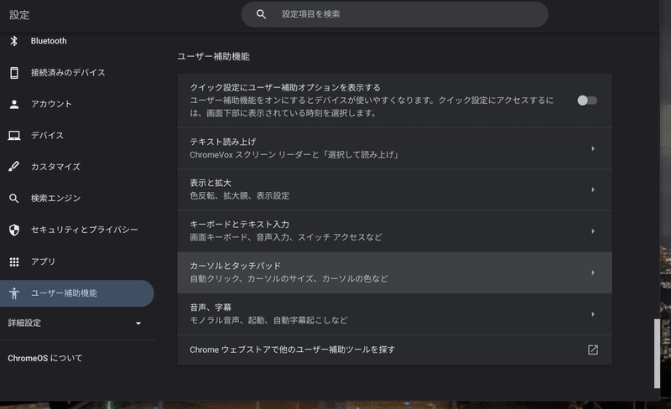Open ChromeOS について page
This screenshot has height=409, width=671.
pos(45,358)
